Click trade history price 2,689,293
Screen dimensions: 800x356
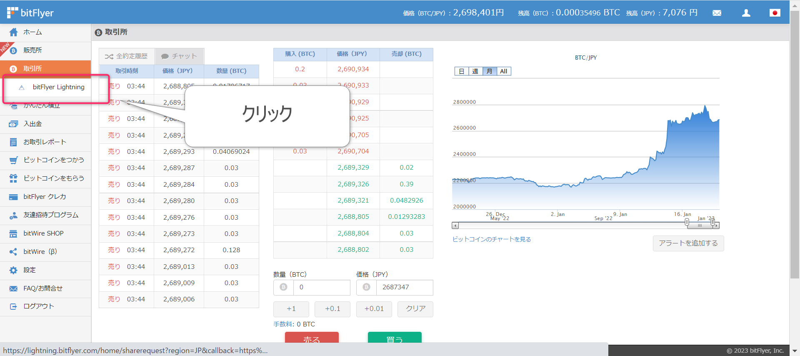click(x=179, y=152)
